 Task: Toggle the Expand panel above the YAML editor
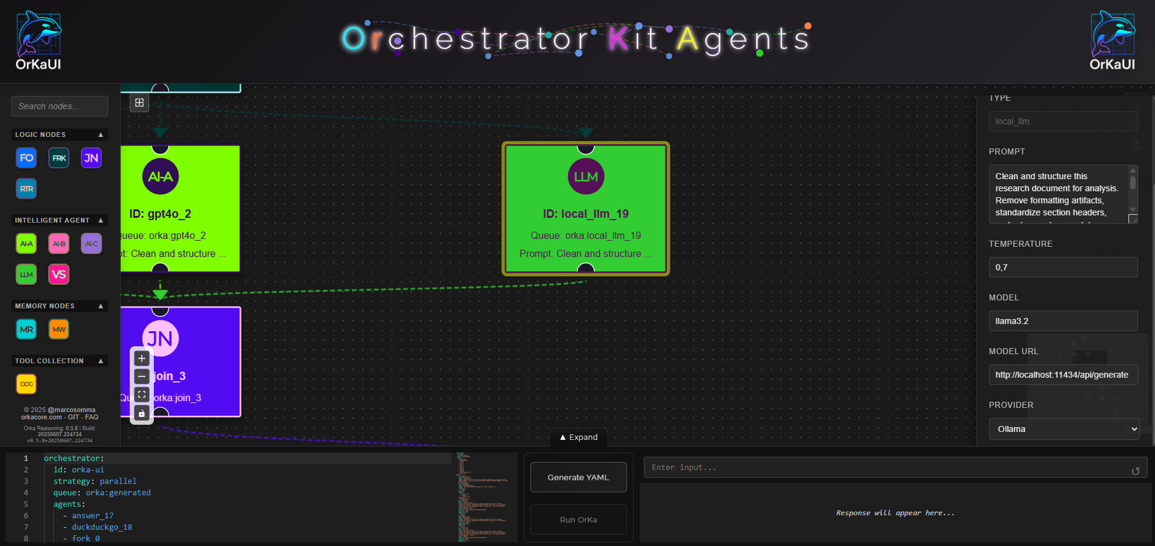point(577,437)
